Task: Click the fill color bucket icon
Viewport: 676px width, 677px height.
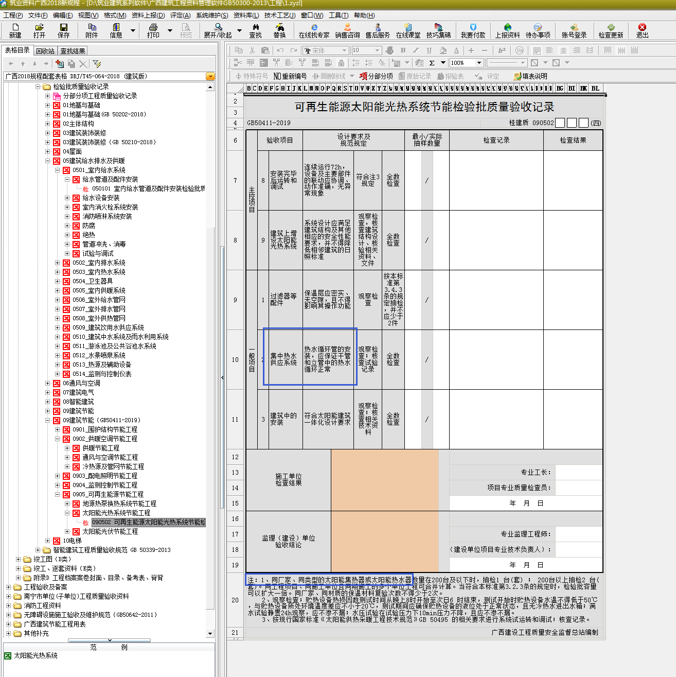Action: [443, 50]
